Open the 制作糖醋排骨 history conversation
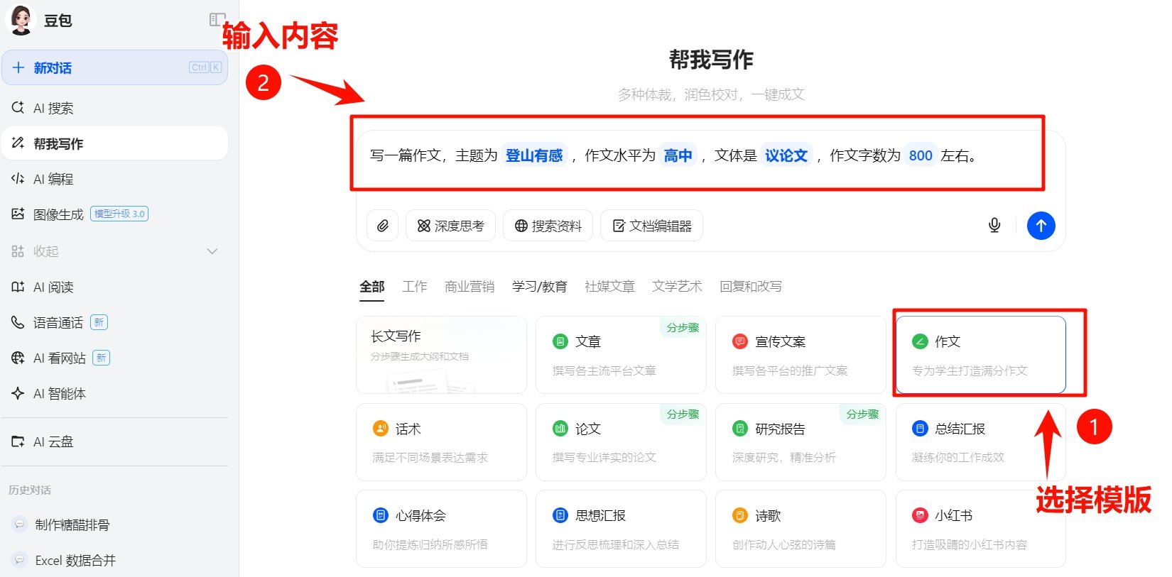 [72, 524]
